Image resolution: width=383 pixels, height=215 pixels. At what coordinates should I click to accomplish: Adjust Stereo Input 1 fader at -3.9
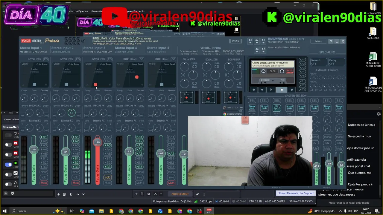pos(34,149)
